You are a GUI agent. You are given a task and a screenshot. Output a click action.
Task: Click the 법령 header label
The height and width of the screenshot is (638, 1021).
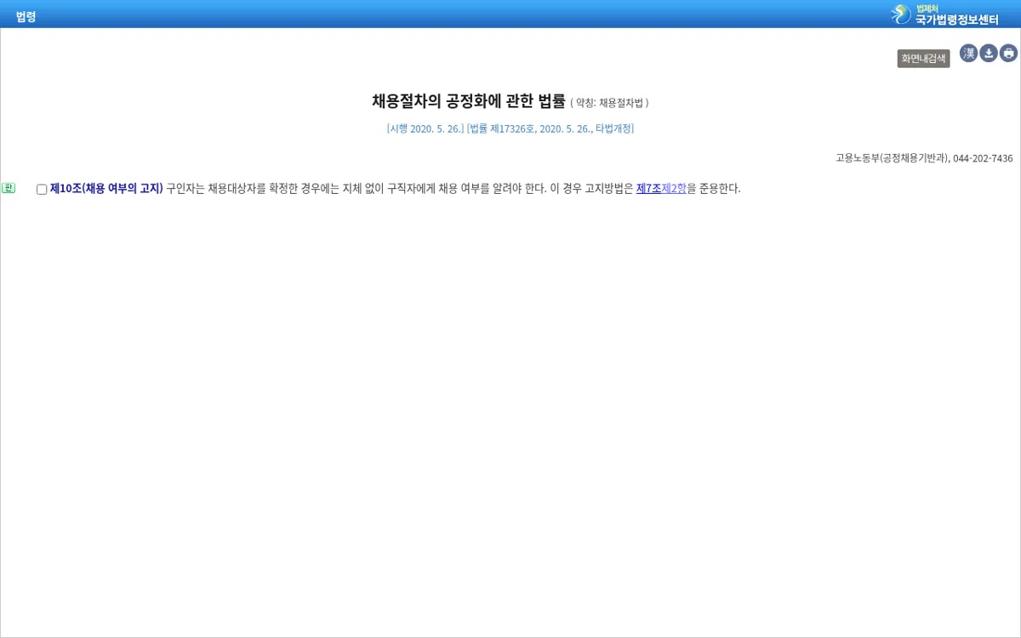26,16
